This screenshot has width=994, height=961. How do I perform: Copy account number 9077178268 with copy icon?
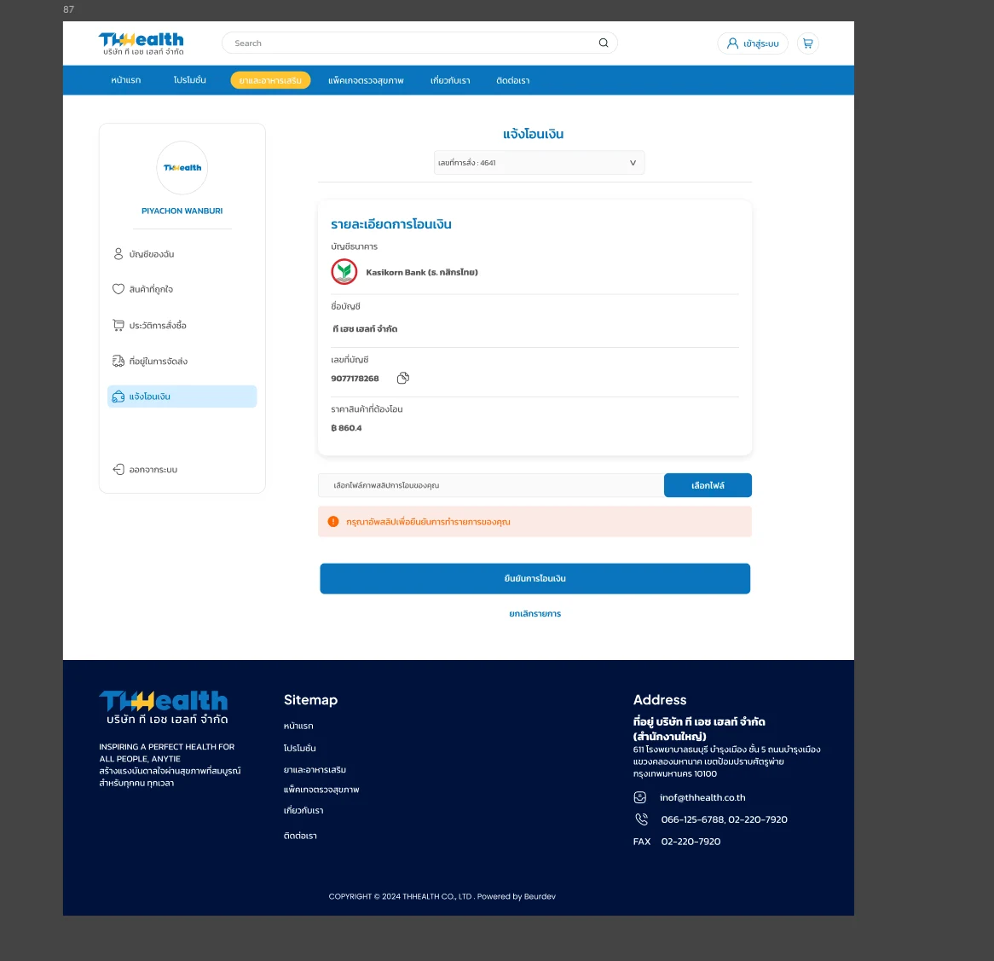pos(402,378)
